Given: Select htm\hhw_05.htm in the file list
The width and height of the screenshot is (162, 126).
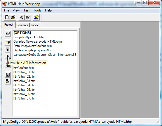Looking at the screenshot, I should [x=24, y=90].
